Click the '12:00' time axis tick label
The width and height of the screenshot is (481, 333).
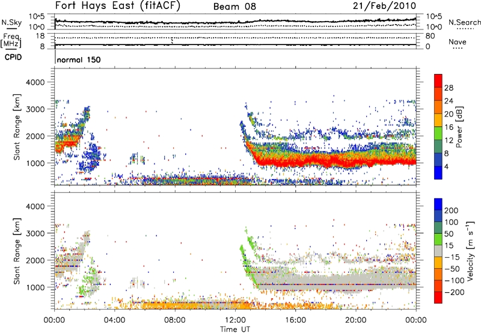(x=235, y=320)
